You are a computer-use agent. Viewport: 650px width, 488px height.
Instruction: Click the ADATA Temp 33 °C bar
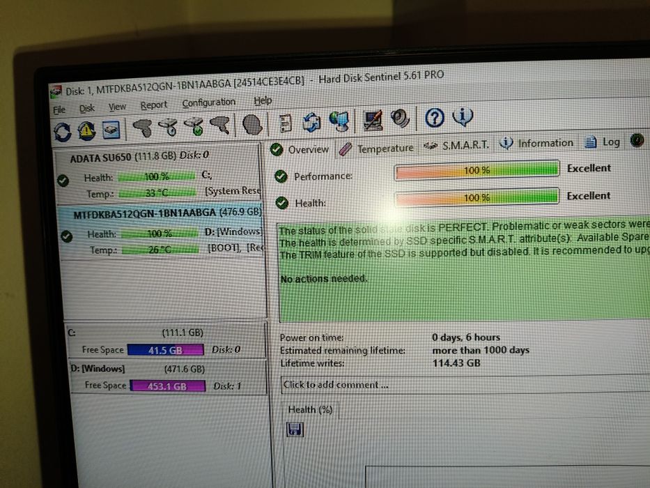pos(157,193)
